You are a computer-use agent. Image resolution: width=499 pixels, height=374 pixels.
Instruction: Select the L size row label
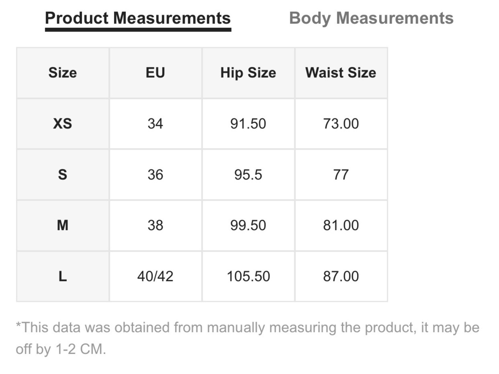click(63, 277)
